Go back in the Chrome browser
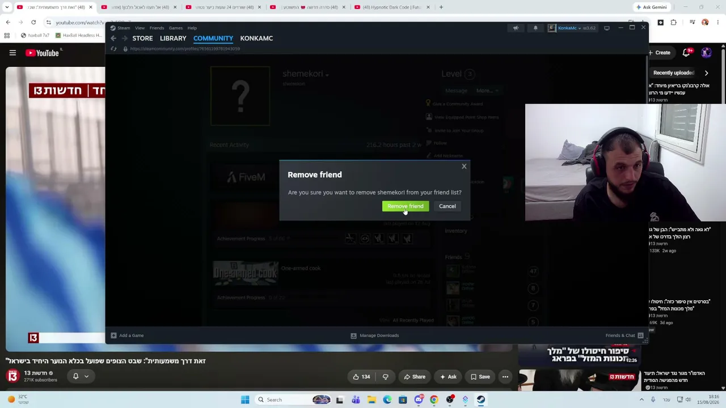Image resolution: width=726 pixels, height=408 pixels. [8, 23]
